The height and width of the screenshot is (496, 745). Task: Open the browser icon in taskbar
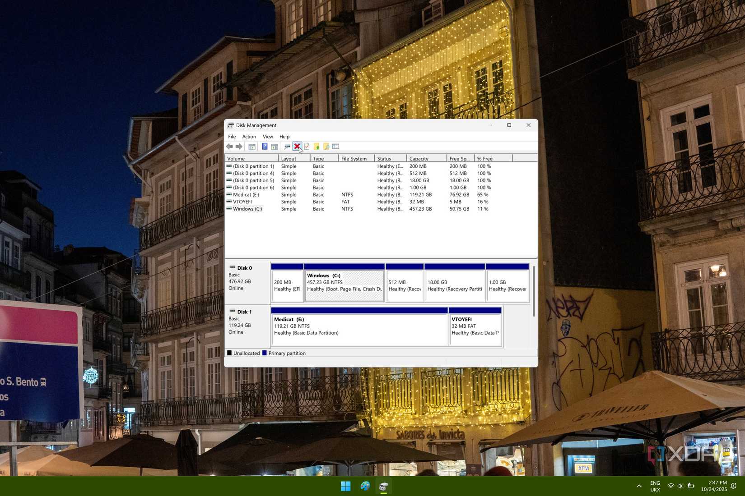365,486
